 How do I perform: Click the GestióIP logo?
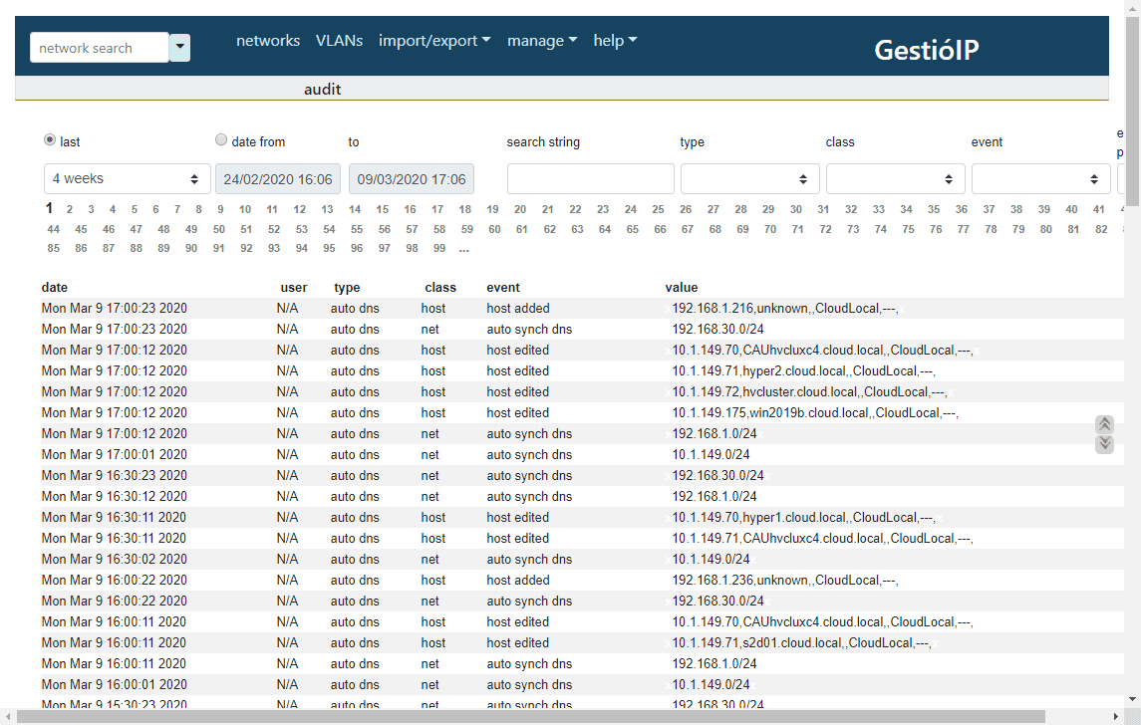click(926, 49)
